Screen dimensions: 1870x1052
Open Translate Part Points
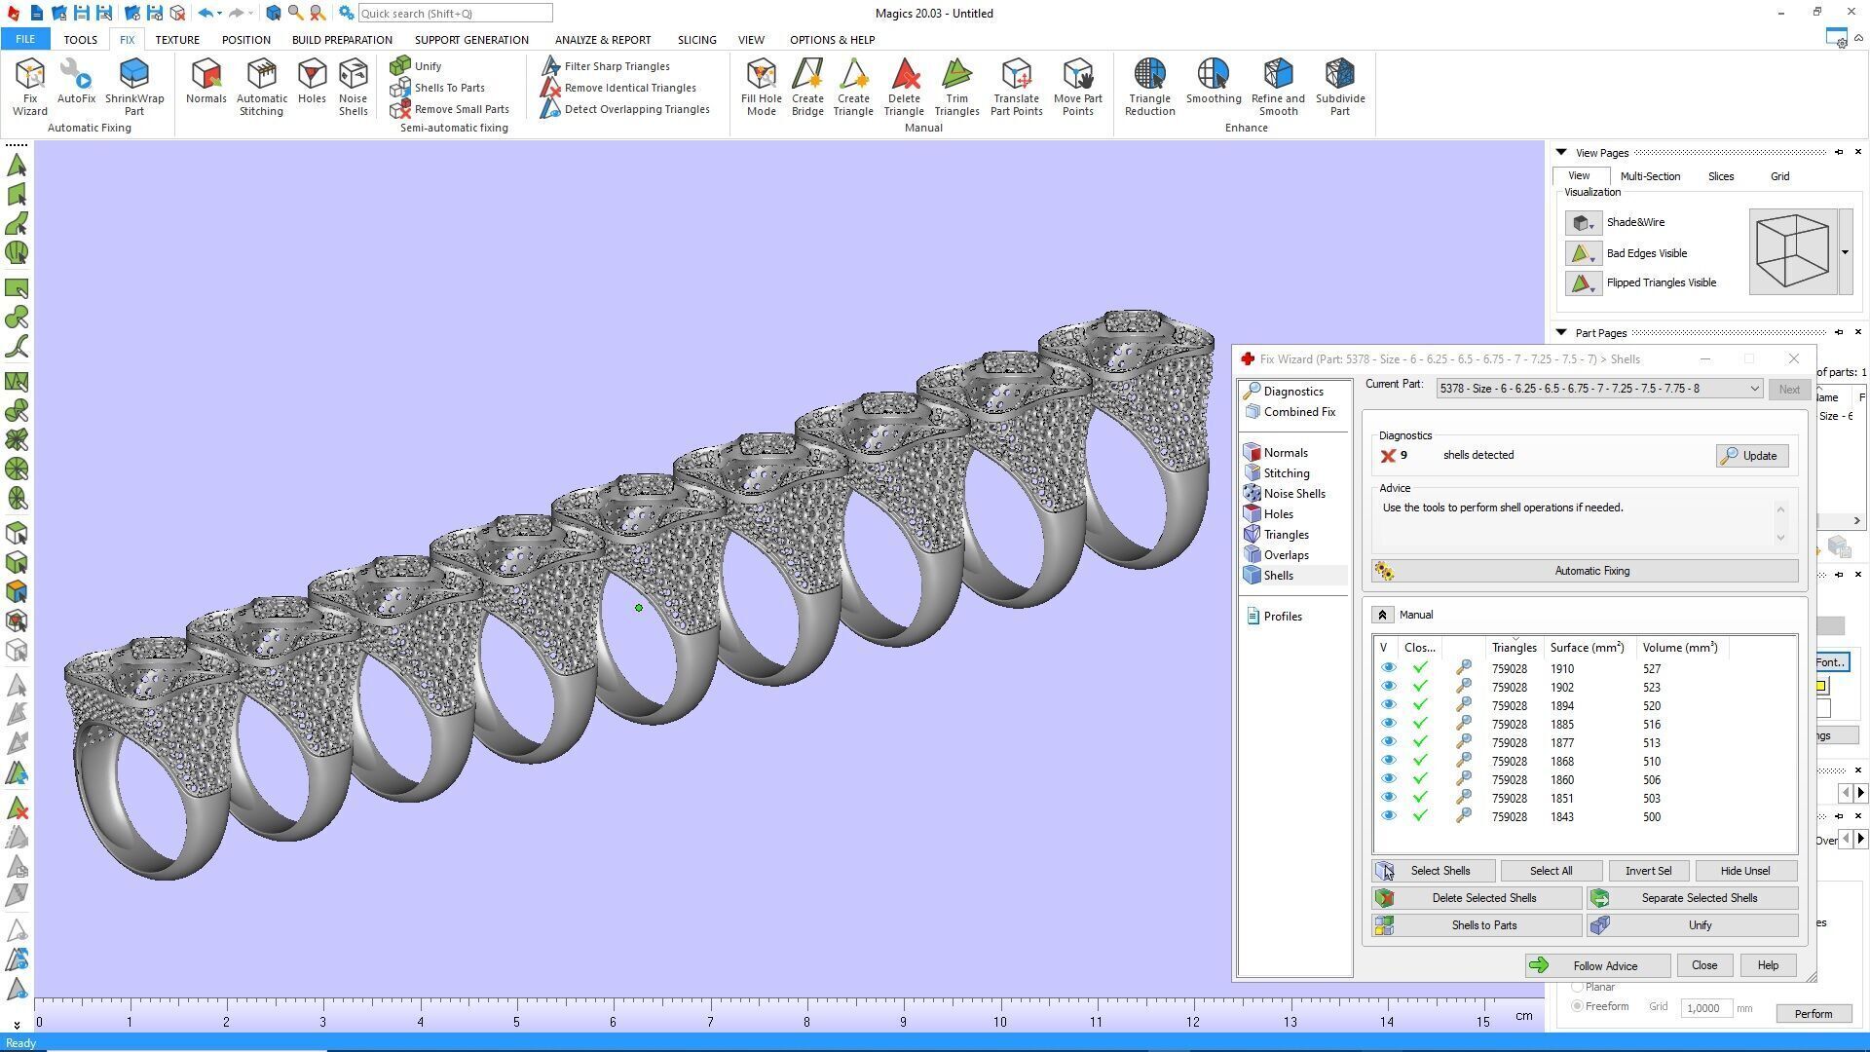[x=1016, y=87]
